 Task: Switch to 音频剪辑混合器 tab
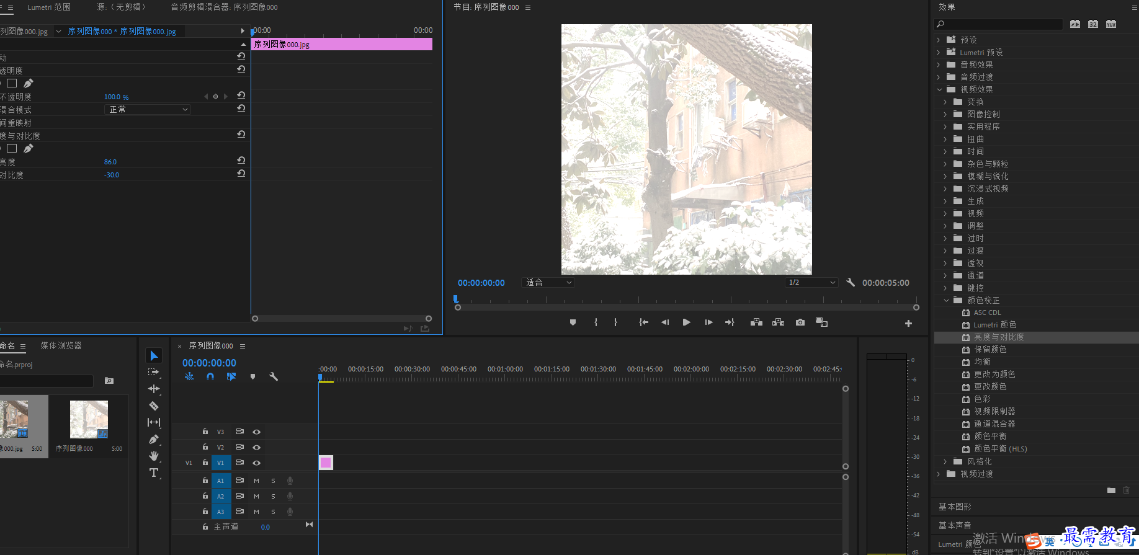pos(224,7)
